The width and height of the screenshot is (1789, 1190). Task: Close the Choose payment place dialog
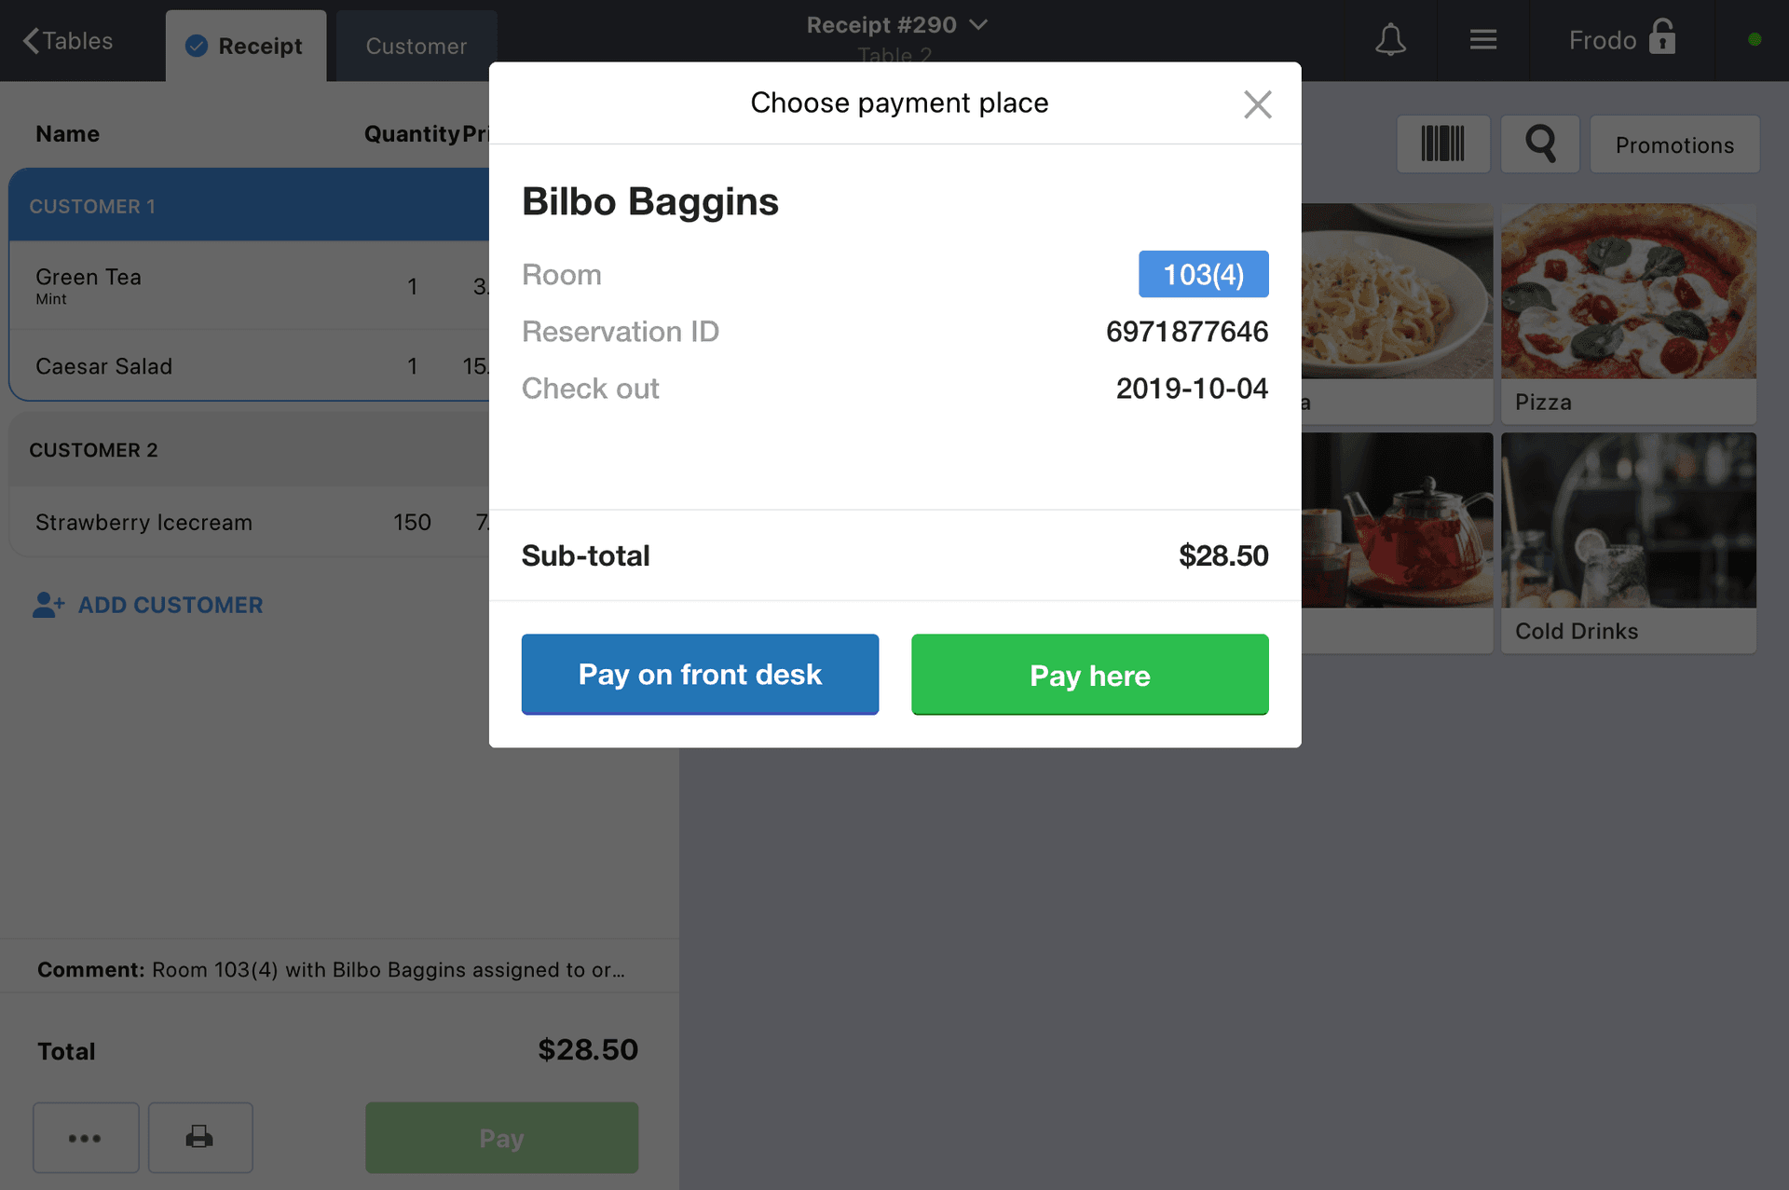point(1257,104)
